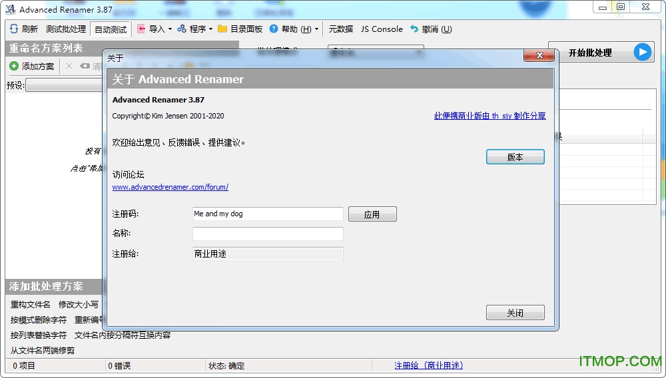Click the green 添加方案 plus button
This screenshot has width=666, height=378.
point(32,66)
